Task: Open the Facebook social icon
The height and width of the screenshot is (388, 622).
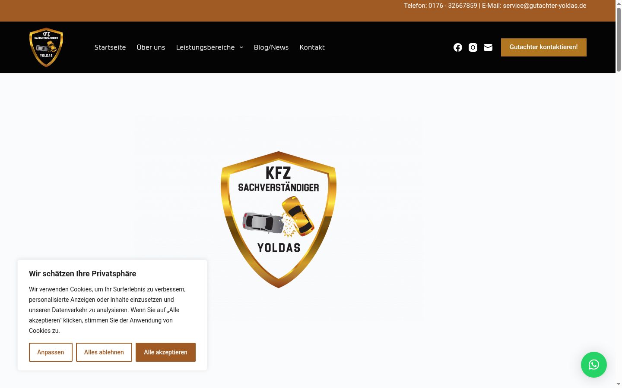Action: (x=458, y=47)
